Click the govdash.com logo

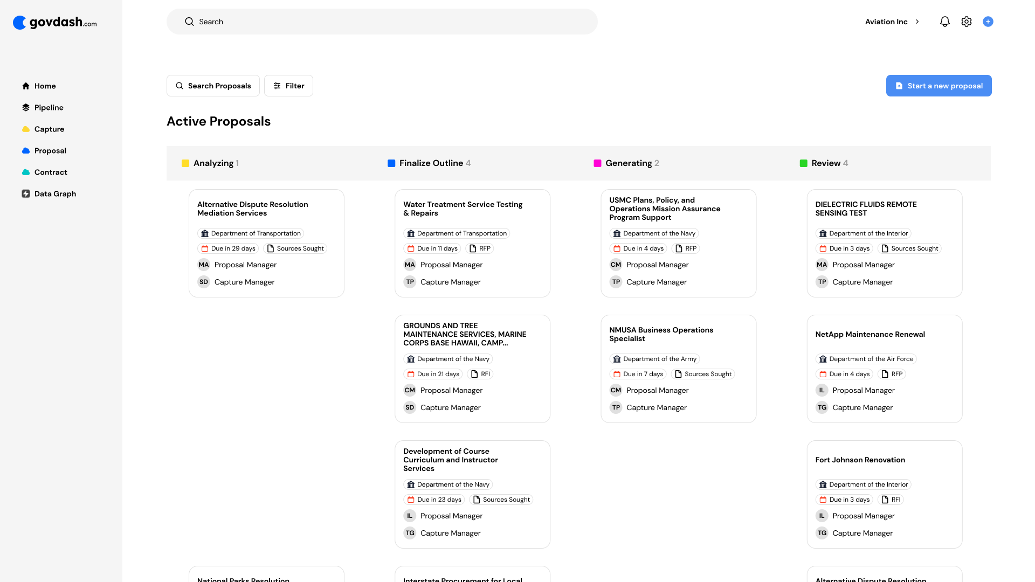pyautogui.click(x=55, y=23)
